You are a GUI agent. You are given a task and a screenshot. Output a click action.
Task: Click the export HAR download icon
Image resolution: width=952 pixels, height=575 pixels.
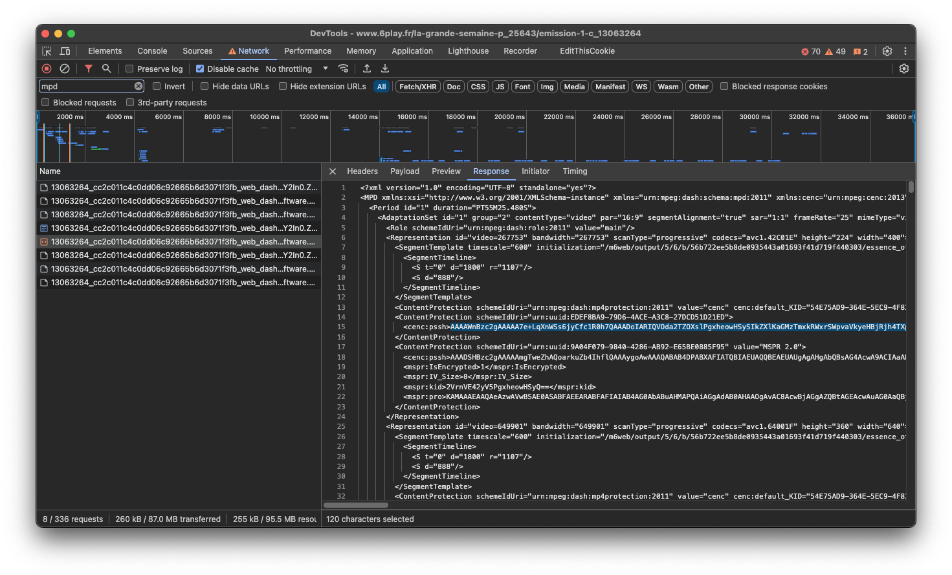pyautogui.click(x=385, y=69)
